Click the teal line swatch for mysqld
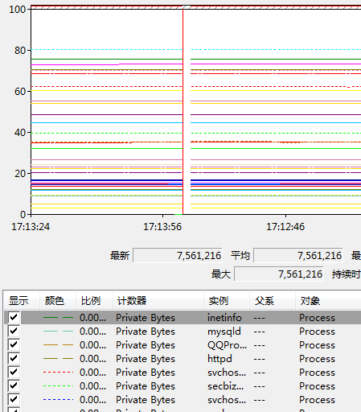The width and height of the screenshot is (361, 412). click(x=58, y=332)
